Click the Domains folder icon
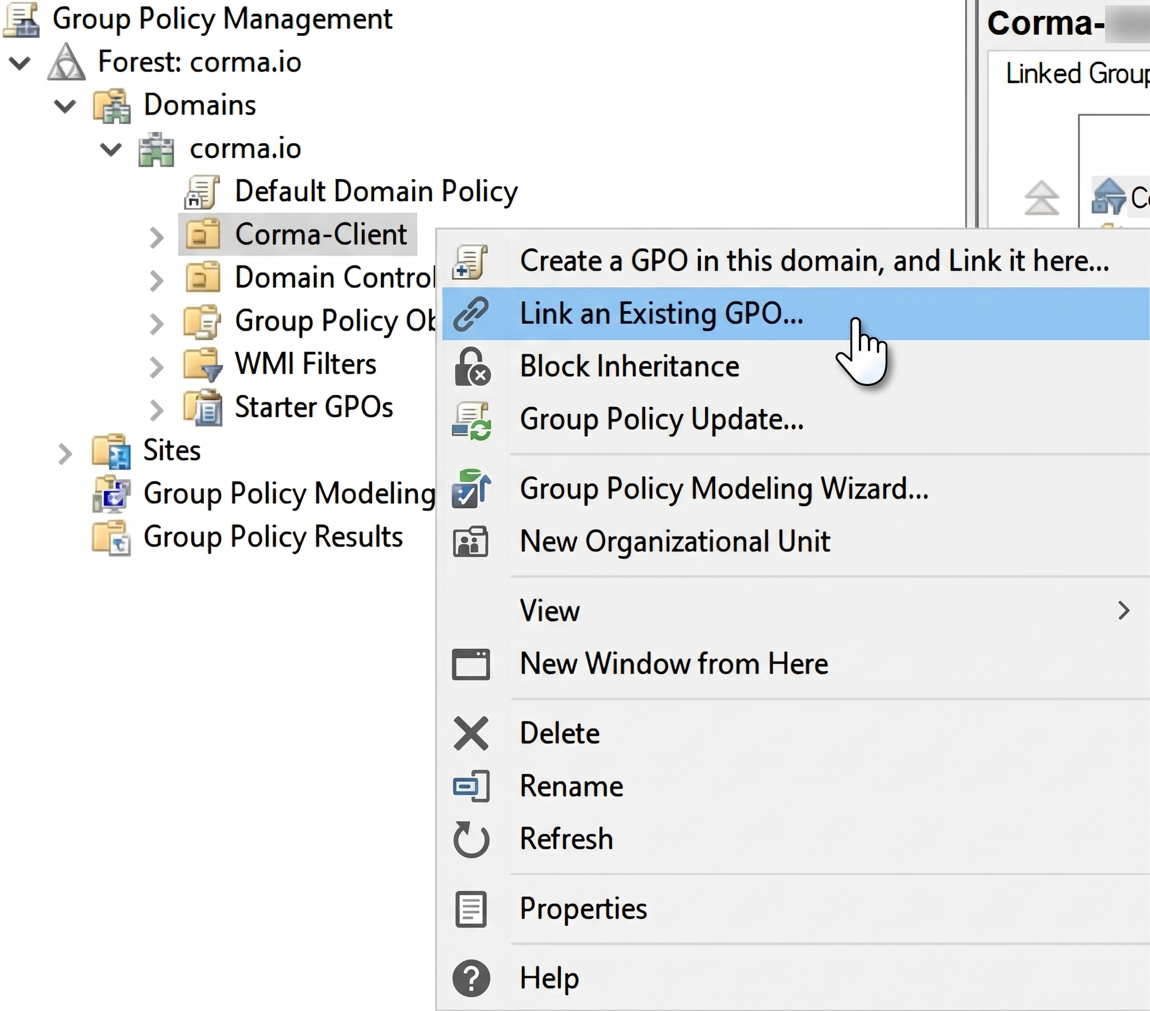The image size is (1150, 1011). click(x=112, y=105)
